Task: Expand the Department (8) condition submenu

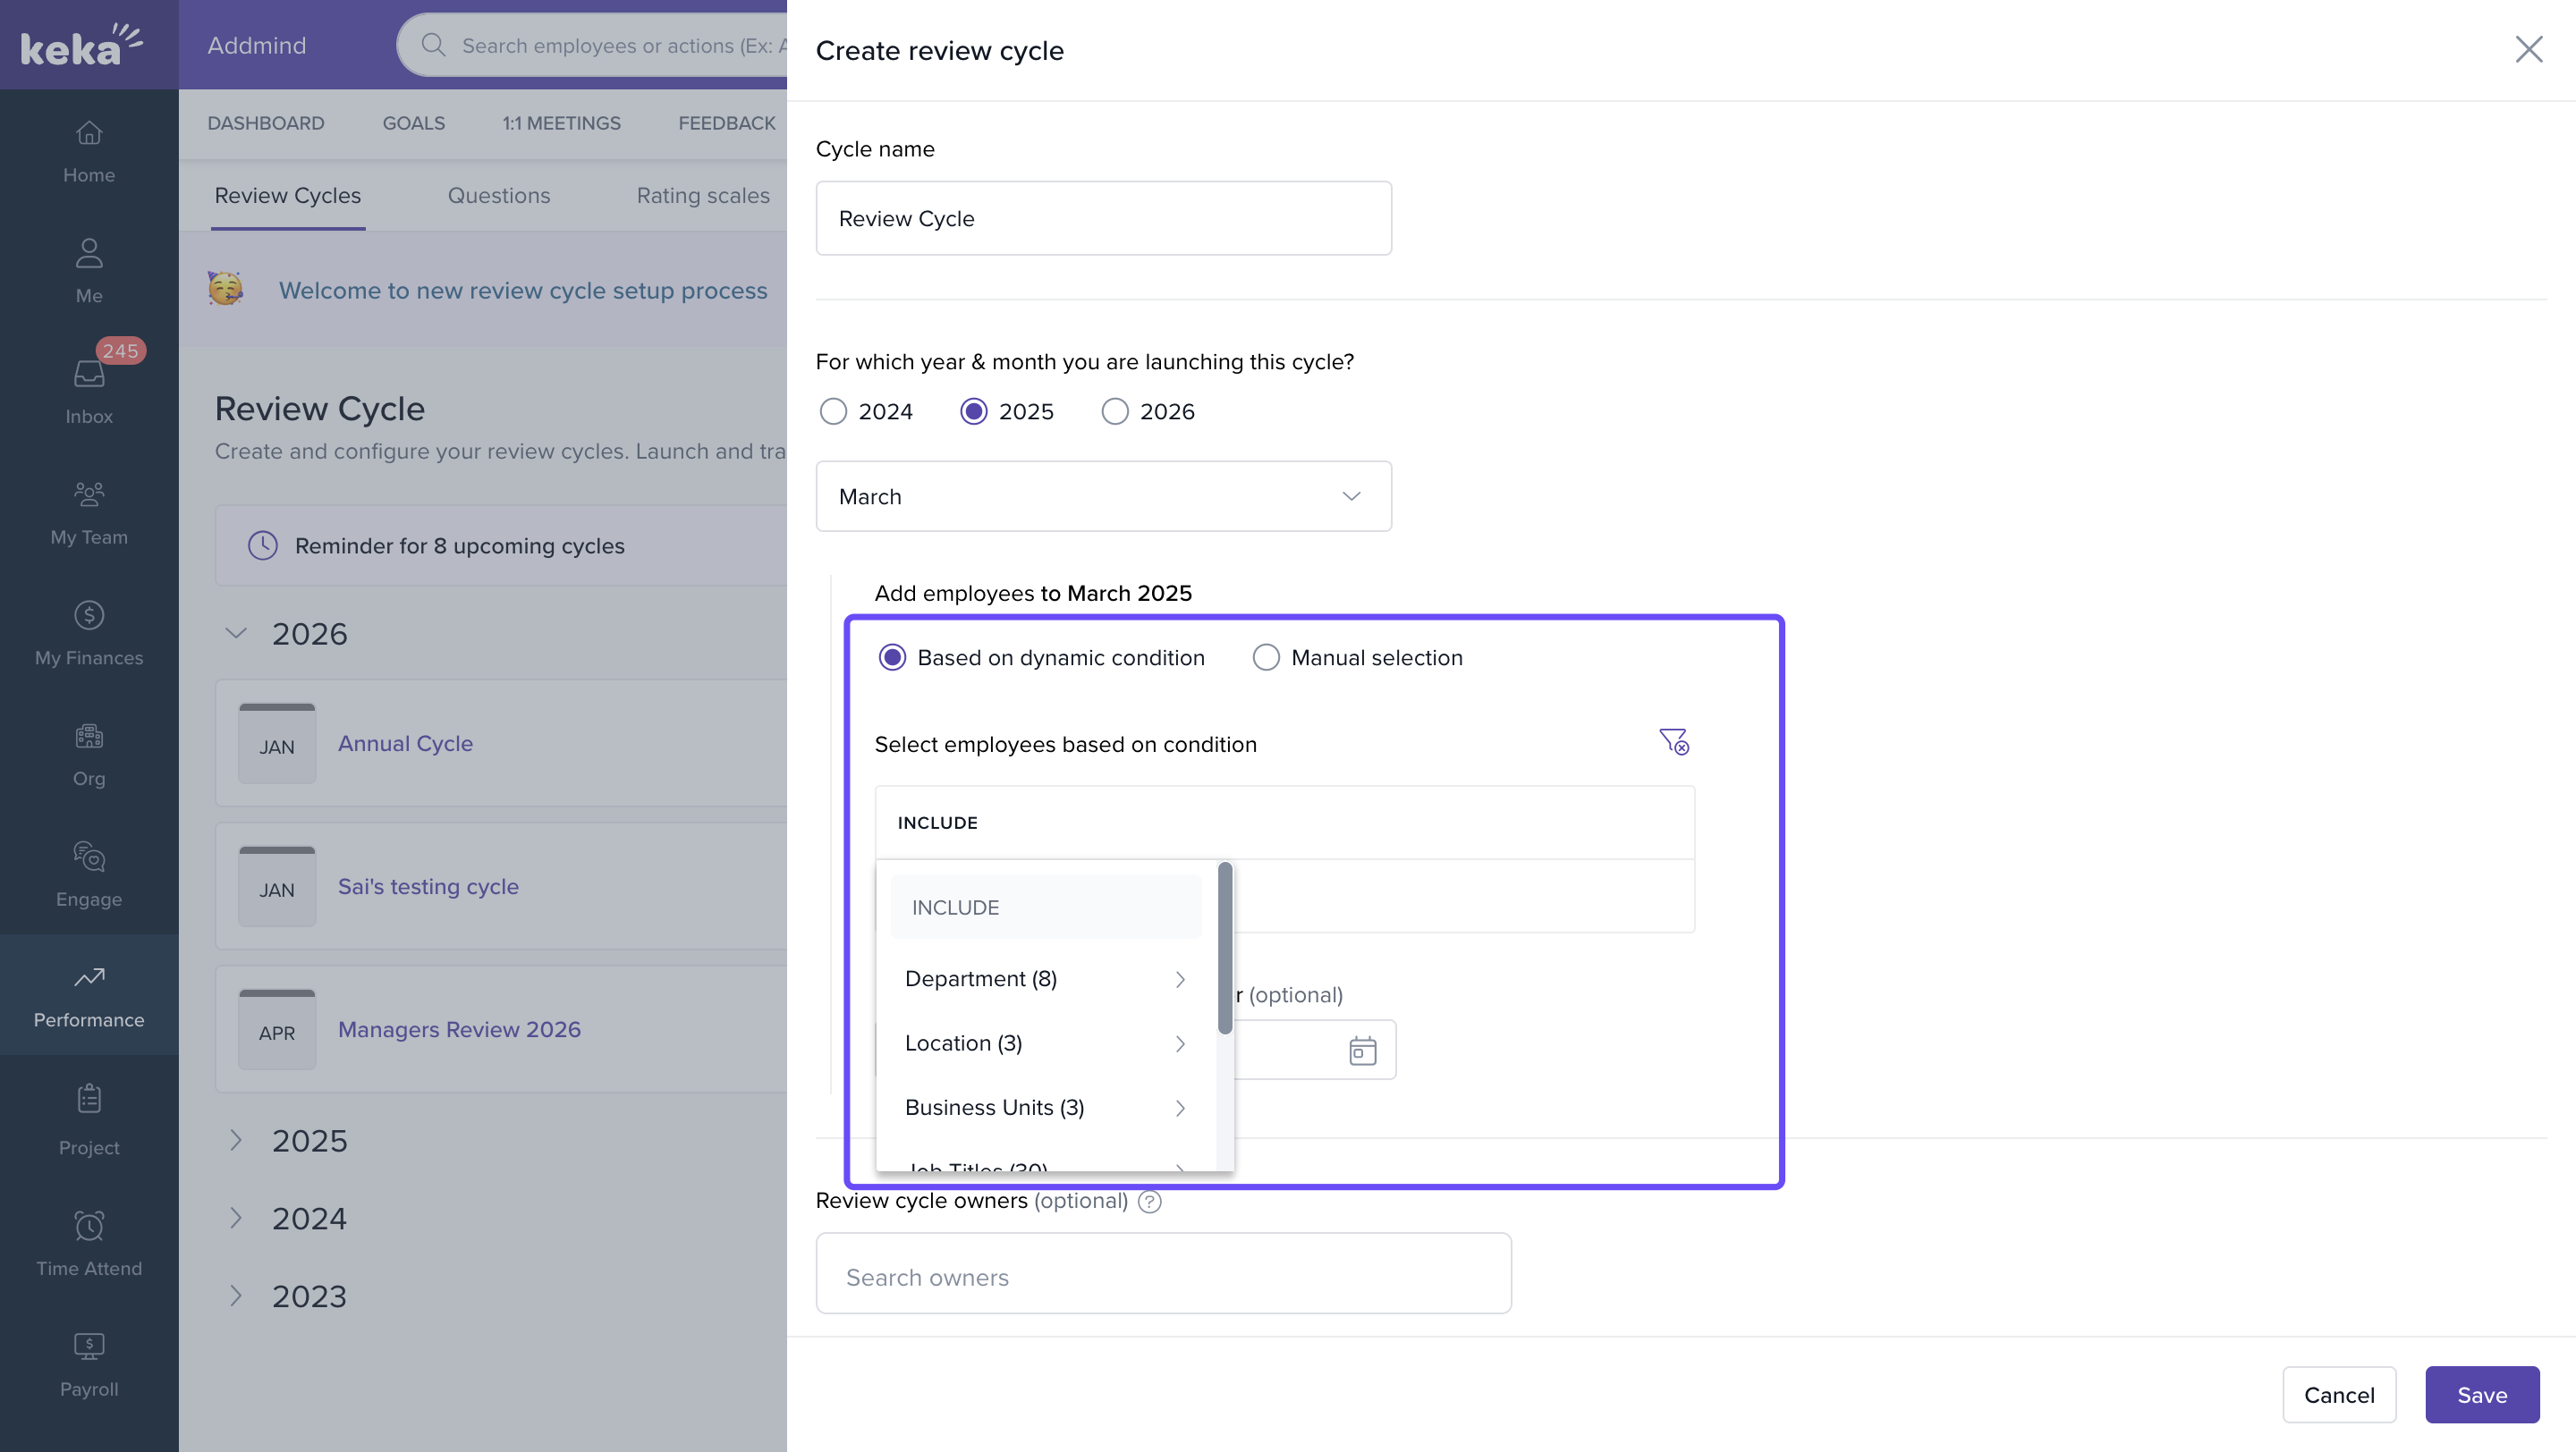Action: [1044, 979]
